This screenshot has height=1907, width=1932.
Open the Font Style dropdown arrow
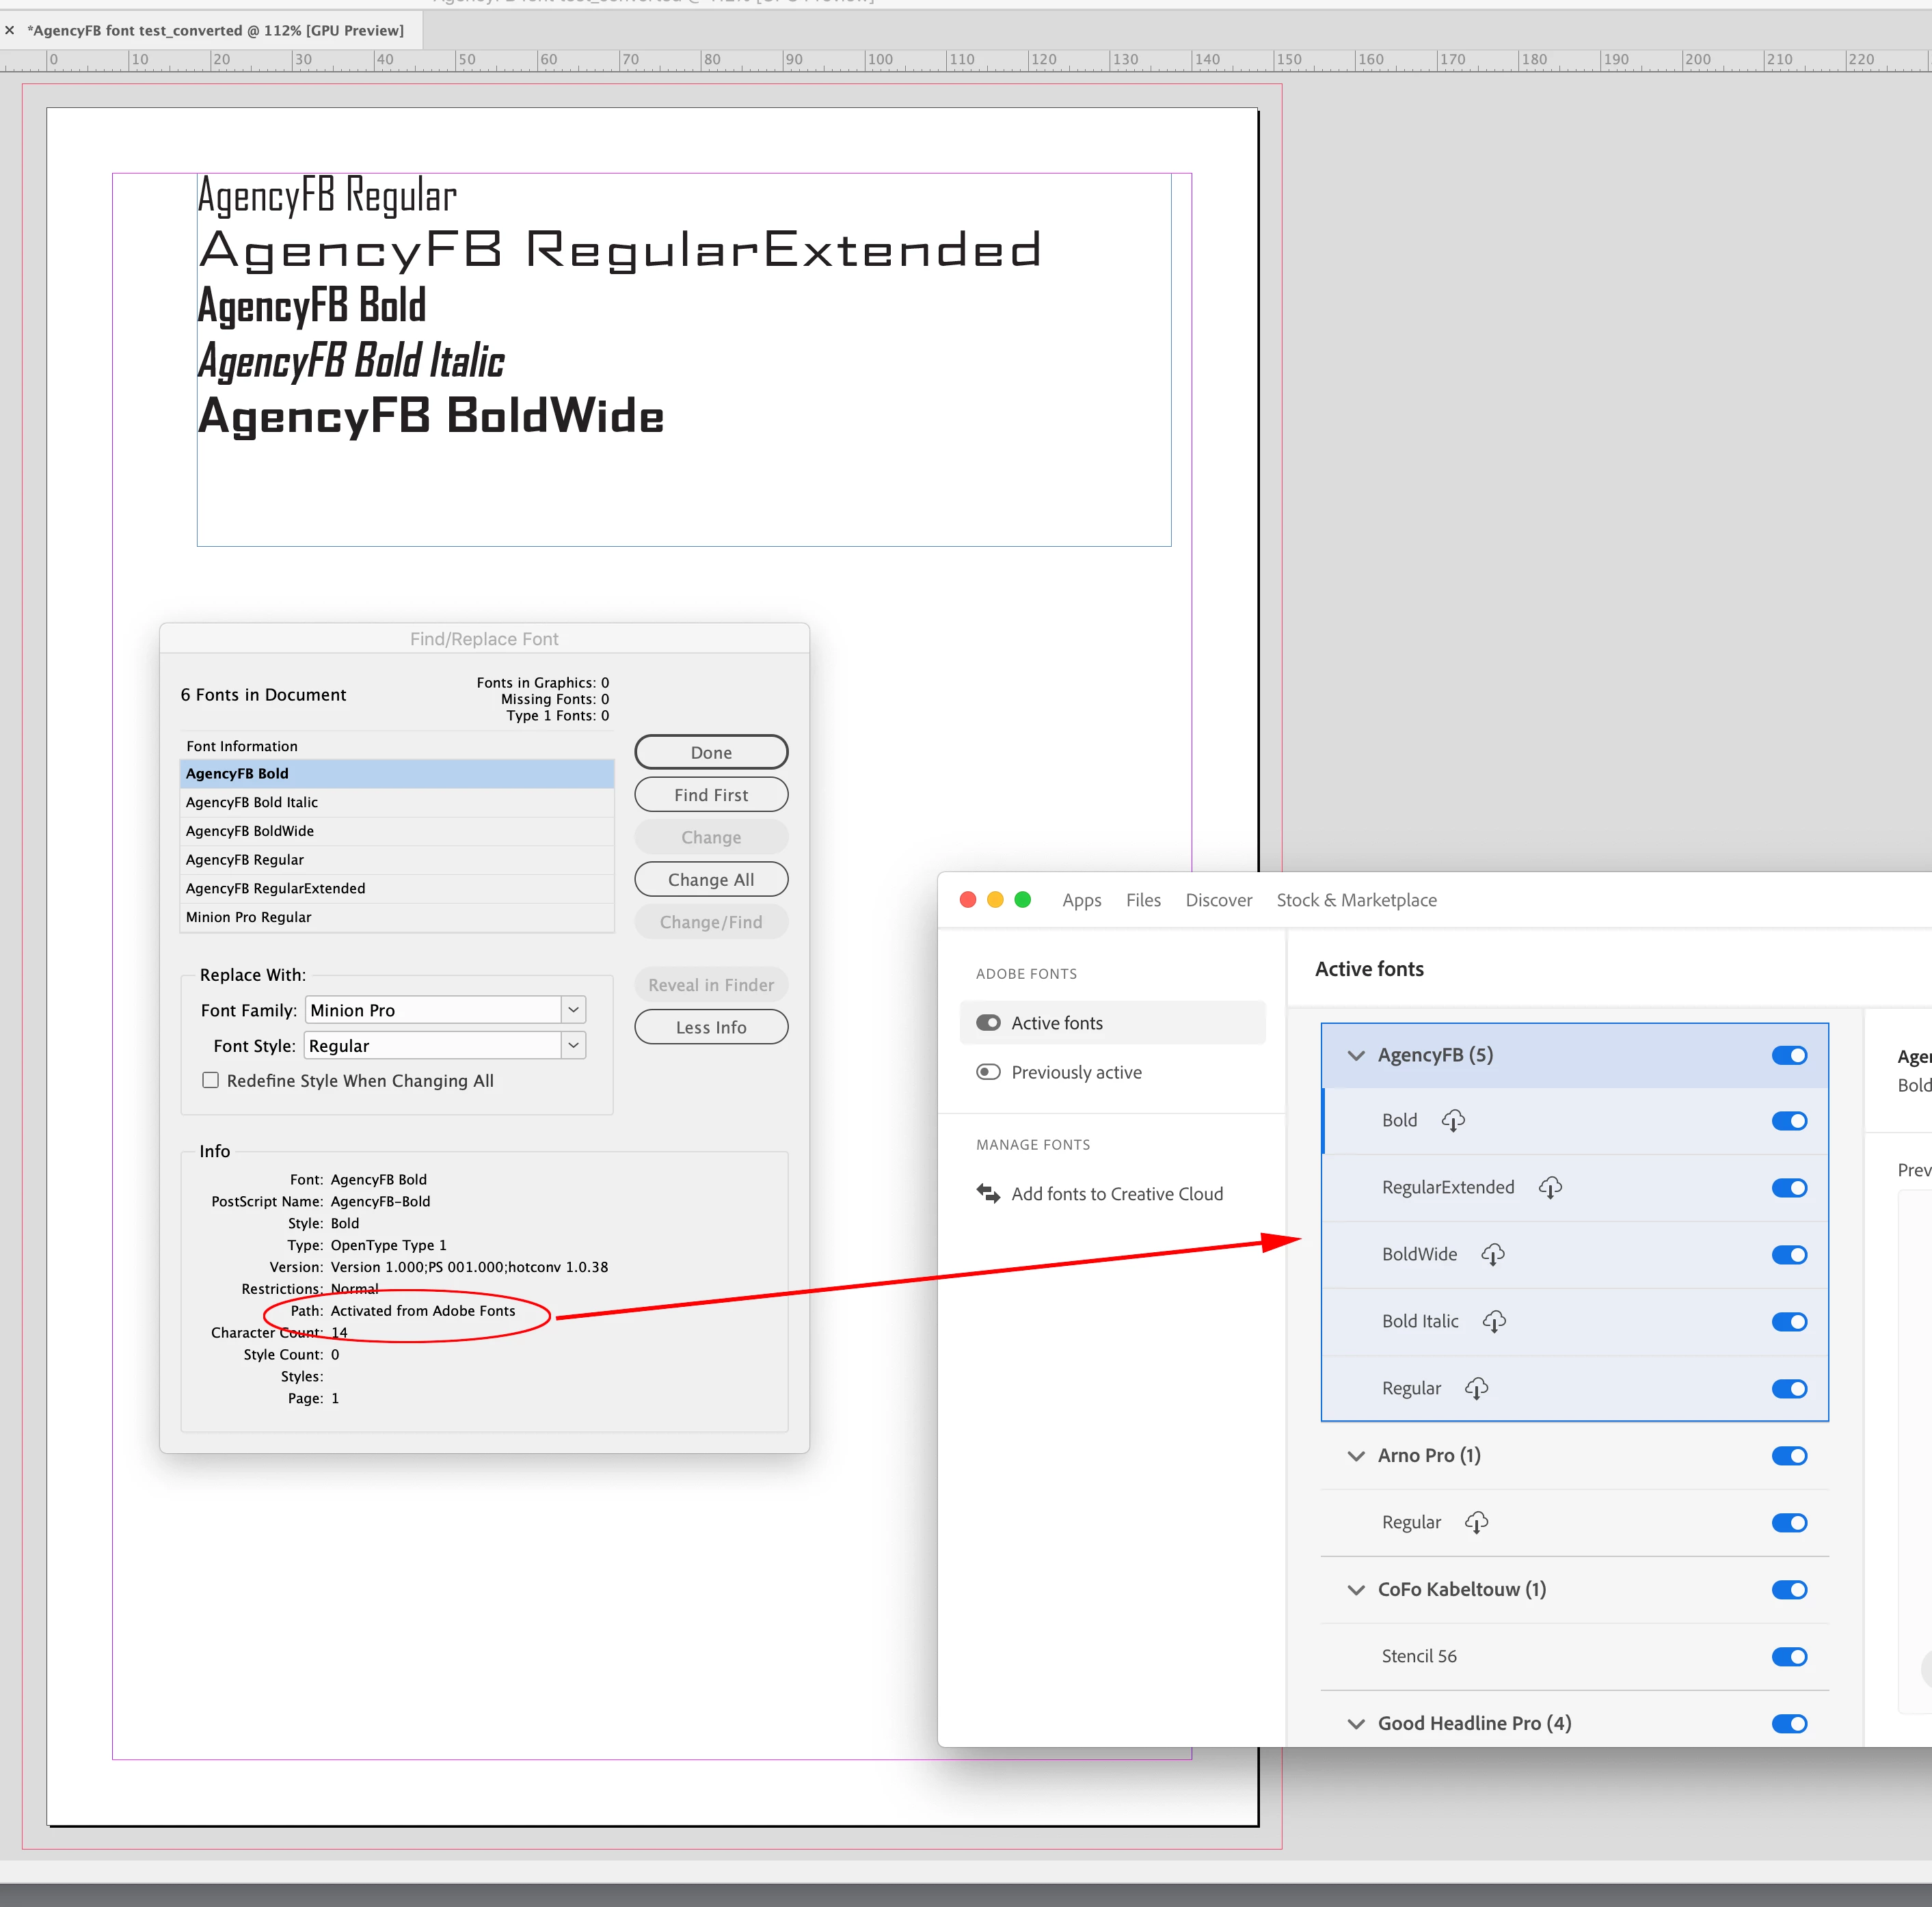(x=573, y=1045)
